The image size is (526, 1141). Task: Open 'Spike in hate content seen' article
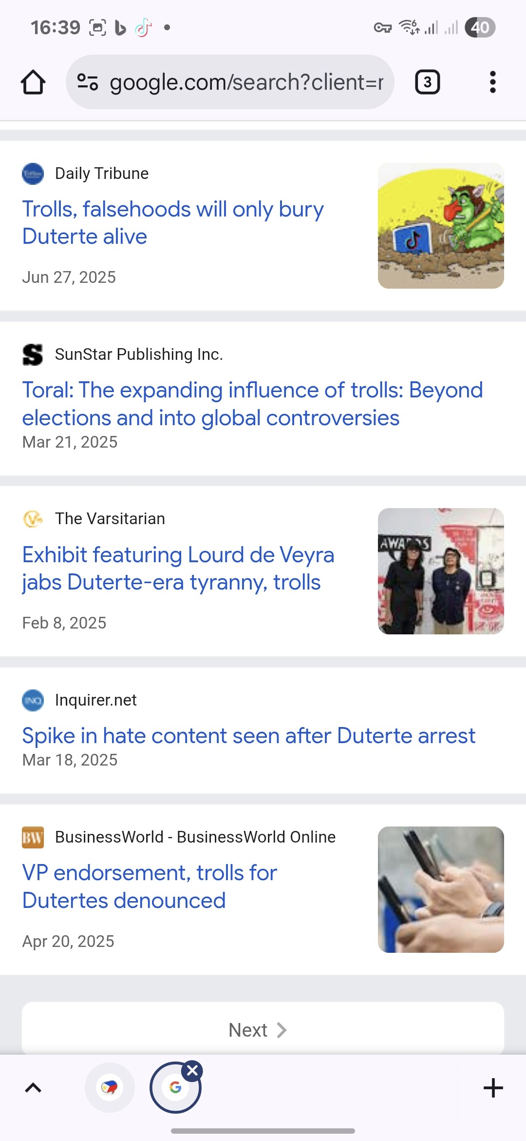coord(248,735)
